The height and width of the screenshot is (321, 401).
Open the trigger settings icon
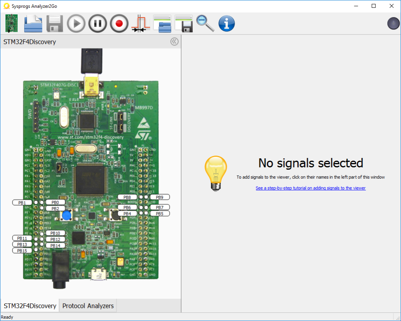tap(141, 23)
